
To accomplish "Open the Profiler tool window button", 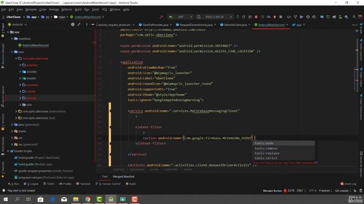I will (65, 184).
